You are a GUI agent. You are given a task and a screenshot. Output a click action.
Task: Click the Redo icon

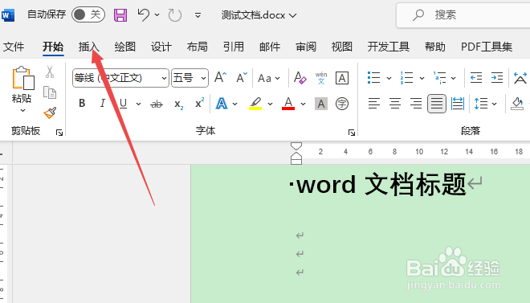pos(175,15)
